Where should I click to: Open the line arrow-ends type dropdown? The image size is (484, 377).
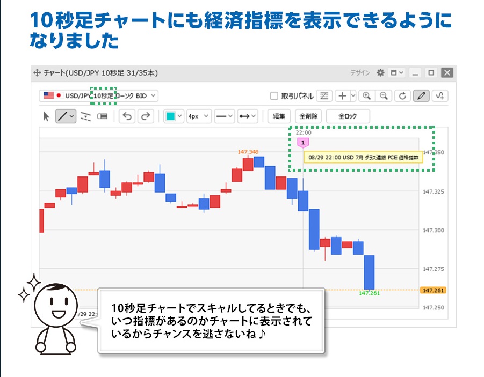tap(247, 116)
